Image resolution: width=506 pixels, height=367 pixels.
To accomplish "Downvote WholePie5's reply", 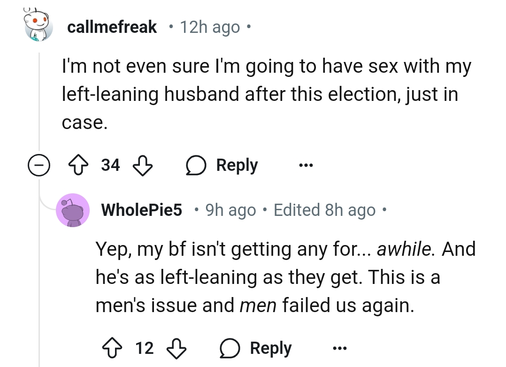I will [176, 348].
